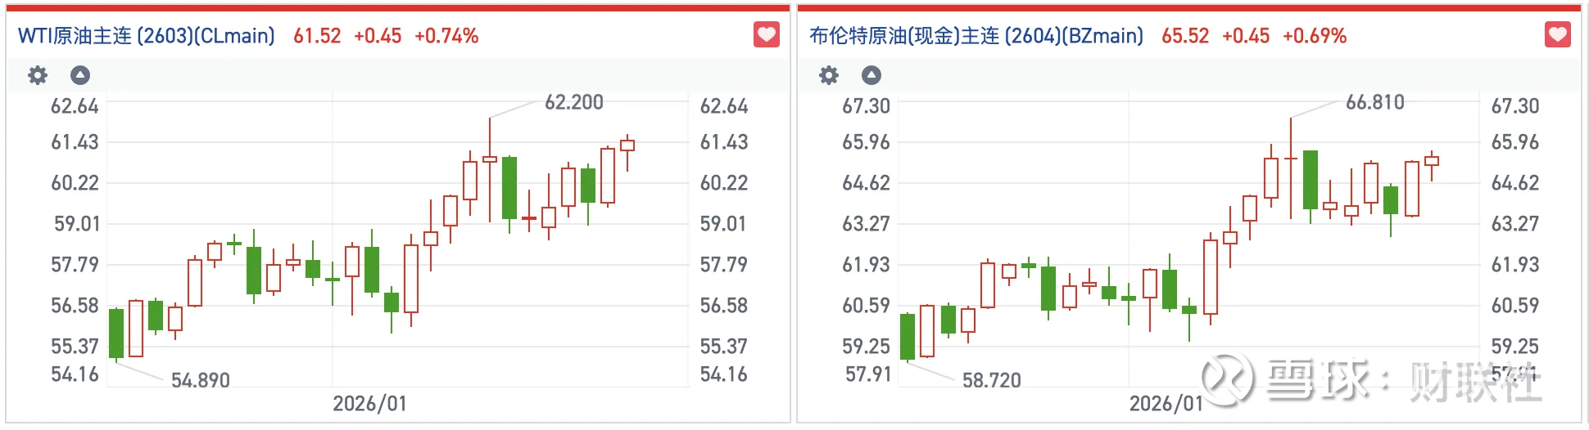The height and width of the screenshot is (430, 1589).
Task: Select the 62.200 high marker on WTI chart
Action: [573, 102]
